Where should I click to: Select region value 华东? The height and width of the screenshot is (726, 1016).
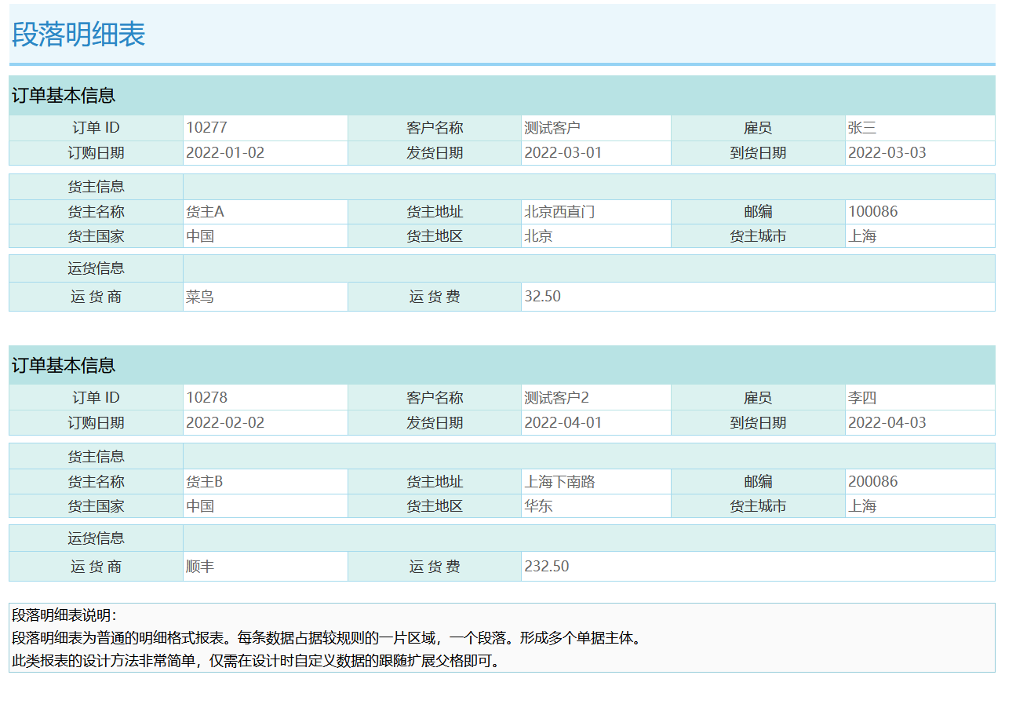pos(538,506)
